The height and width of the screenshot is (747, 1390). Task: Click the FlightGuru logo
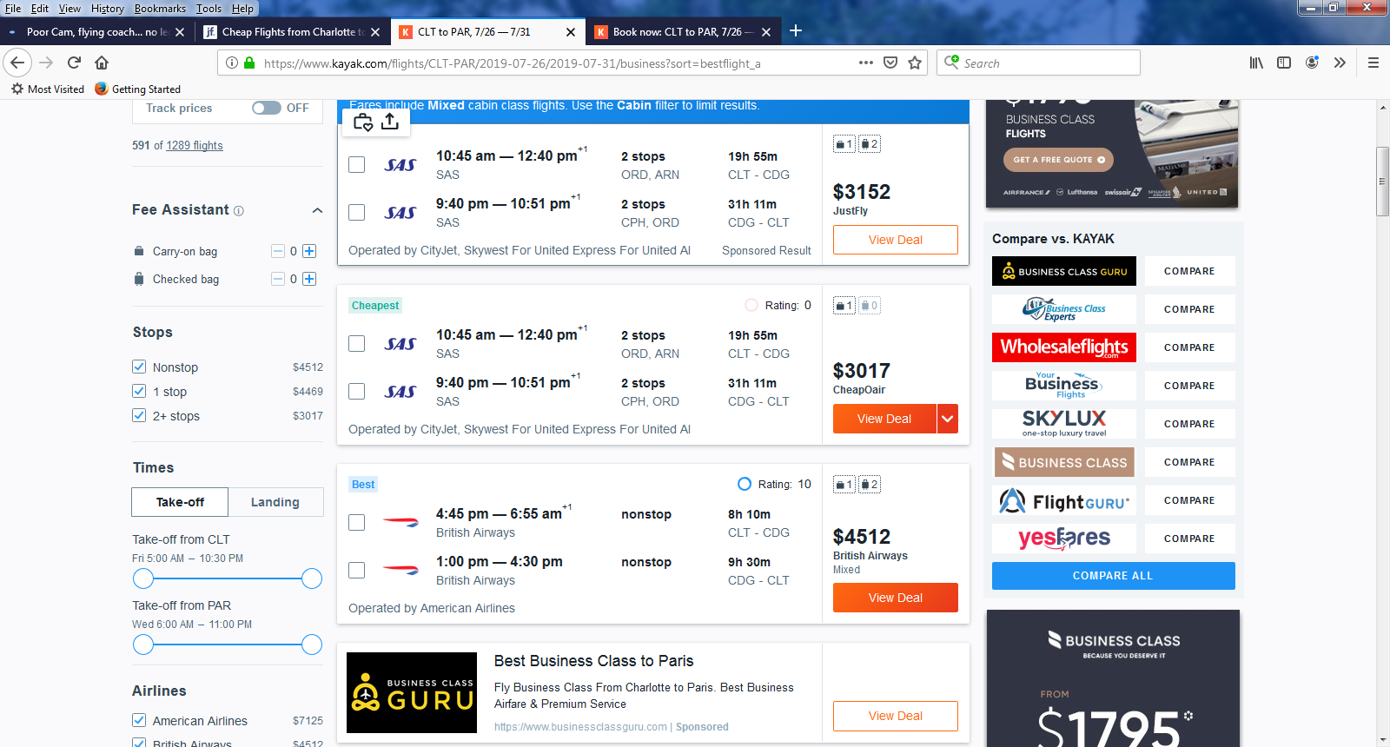tap(1064, 500)
